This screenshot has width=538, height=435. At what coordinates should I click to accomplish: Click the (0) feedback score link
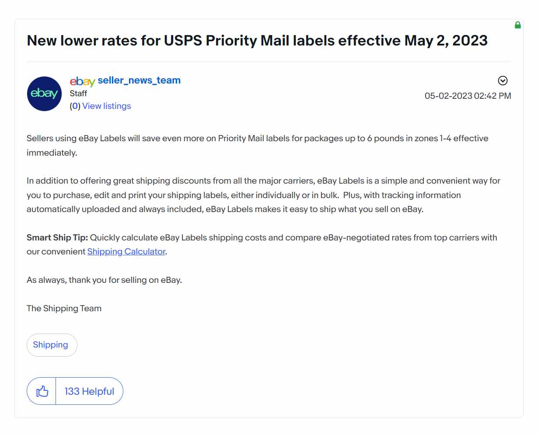[75, 106]
